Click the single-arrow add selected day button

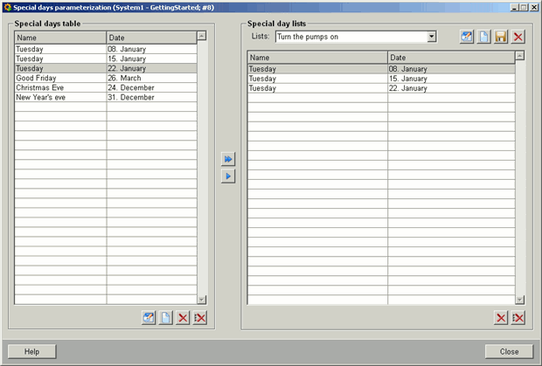228,176
